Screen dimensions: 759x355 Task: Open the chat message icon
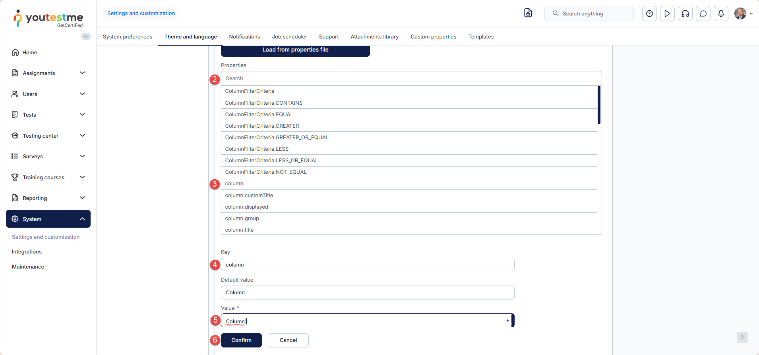(703, 13)
